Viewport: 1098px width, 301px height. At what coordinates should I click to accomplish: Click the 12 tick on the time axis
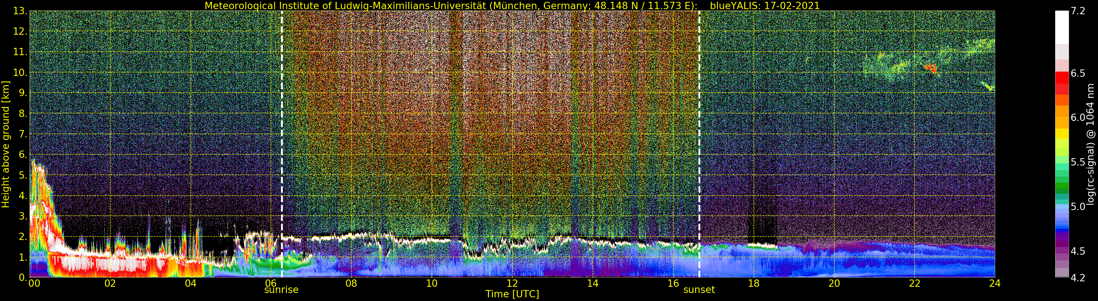click(x=512, y=283)
